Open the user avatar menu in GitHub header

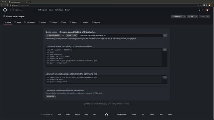[208, 10]
